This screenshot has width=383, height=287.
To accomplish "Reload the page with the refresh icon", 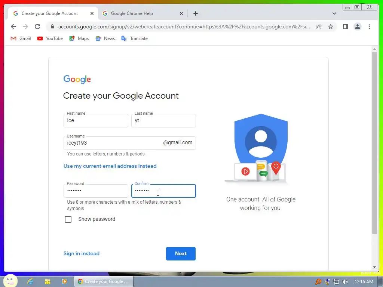I will click(37, 27).
